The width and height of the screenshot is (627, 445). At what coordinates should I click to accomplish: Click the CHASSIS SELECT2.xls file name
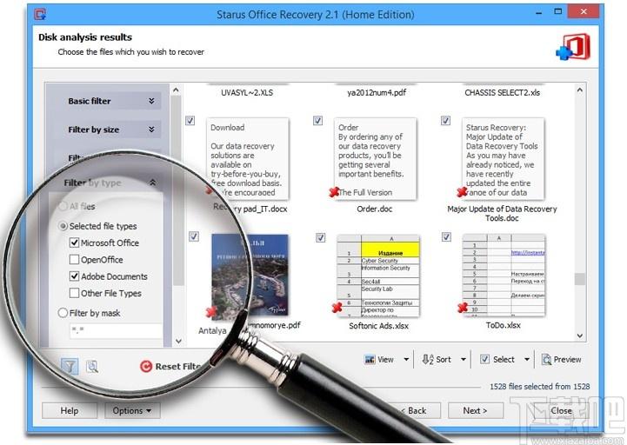(x=503, y=93)
